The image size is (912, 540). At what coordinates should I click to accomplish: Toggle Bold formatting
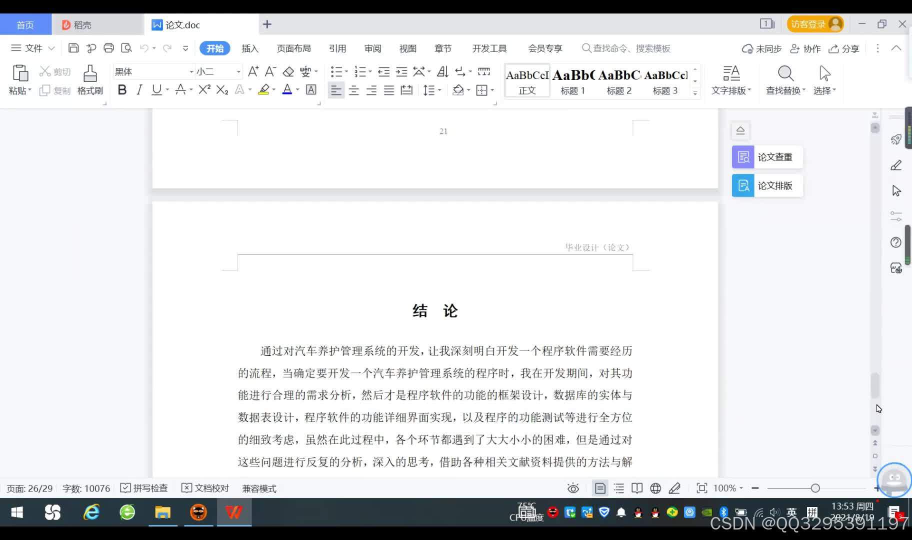(122, 89)
